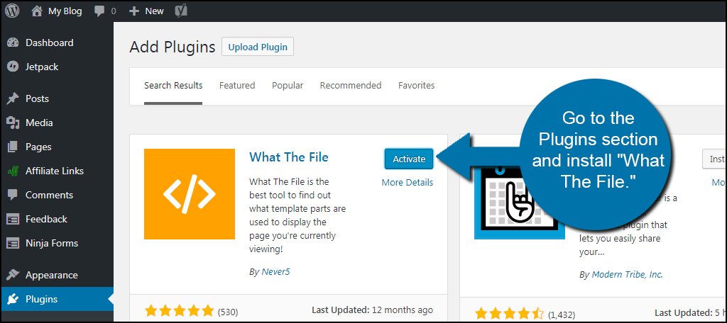Click the My Blog site name

click(x=65, y=11)
